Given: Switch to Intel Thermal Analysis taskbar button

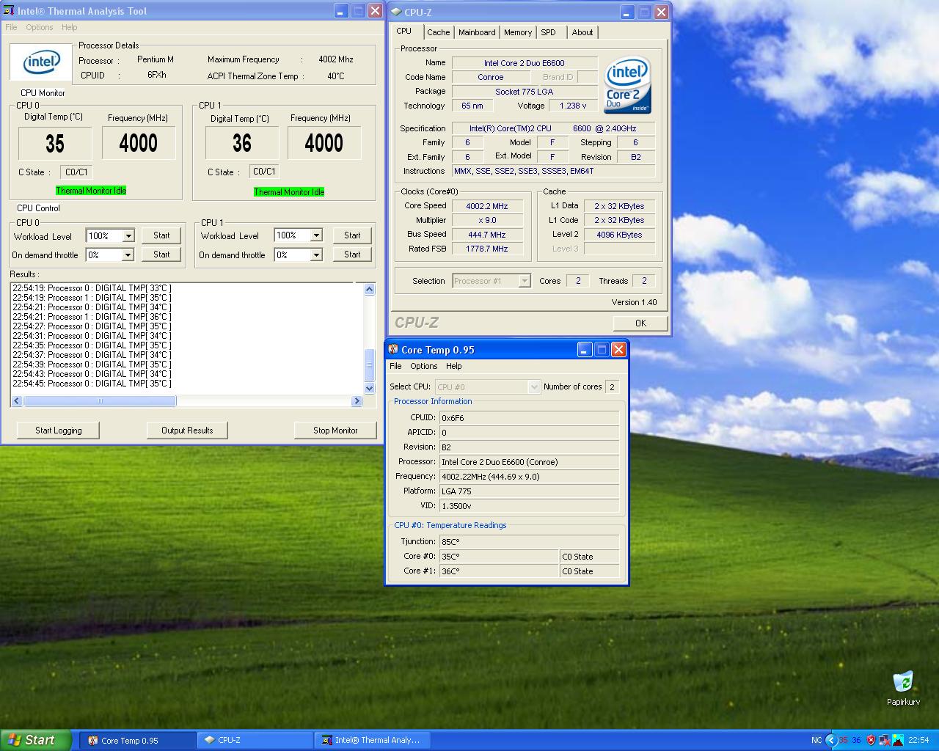Looking at the screenshot, I should tap(372, 740).
